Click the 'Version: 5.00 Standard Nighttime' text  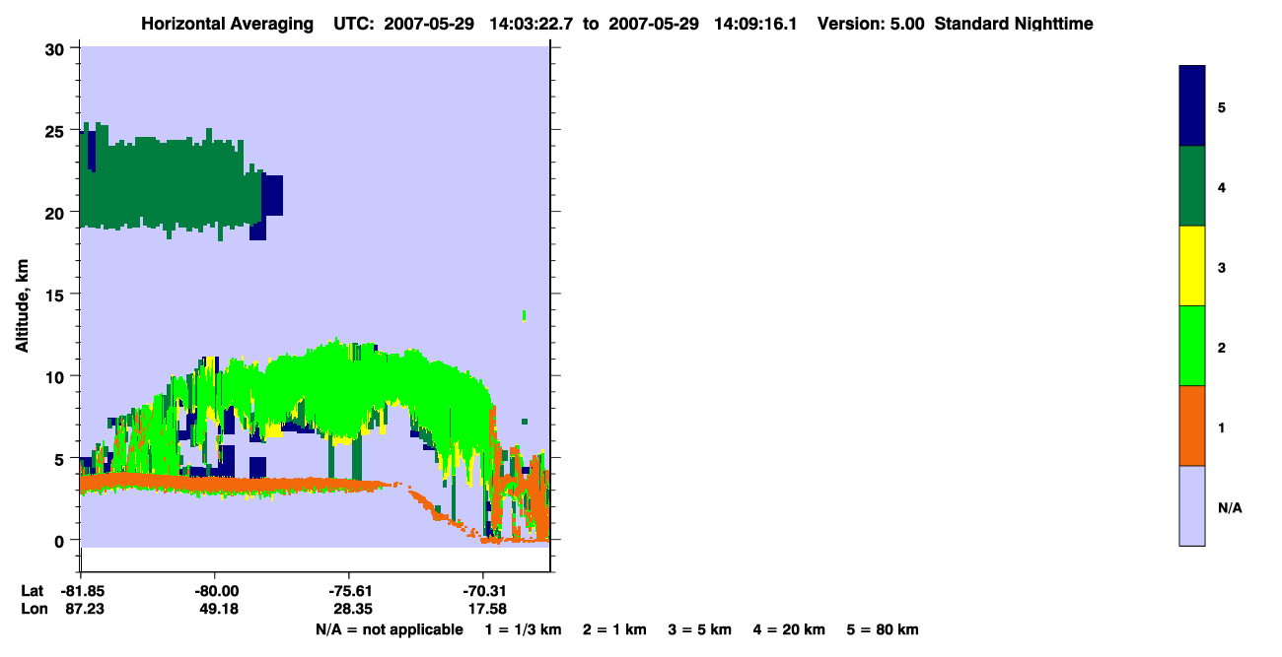(x=956, y=24)
